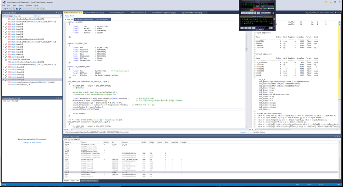Switch to the dh_common.hlsl file tab
Image resolution: width=343 pixels, height=187 pixels.
[x=102, y=19]
